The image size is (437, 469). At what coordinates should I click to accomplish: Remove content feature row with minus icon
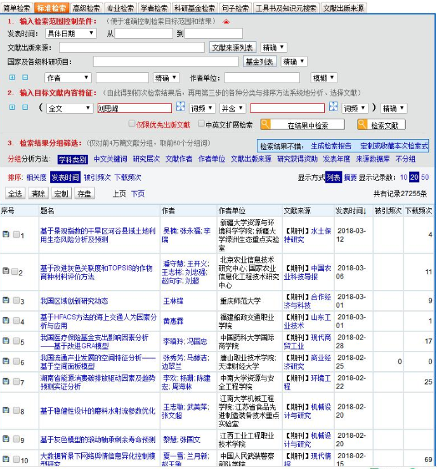tap(25, 107)
